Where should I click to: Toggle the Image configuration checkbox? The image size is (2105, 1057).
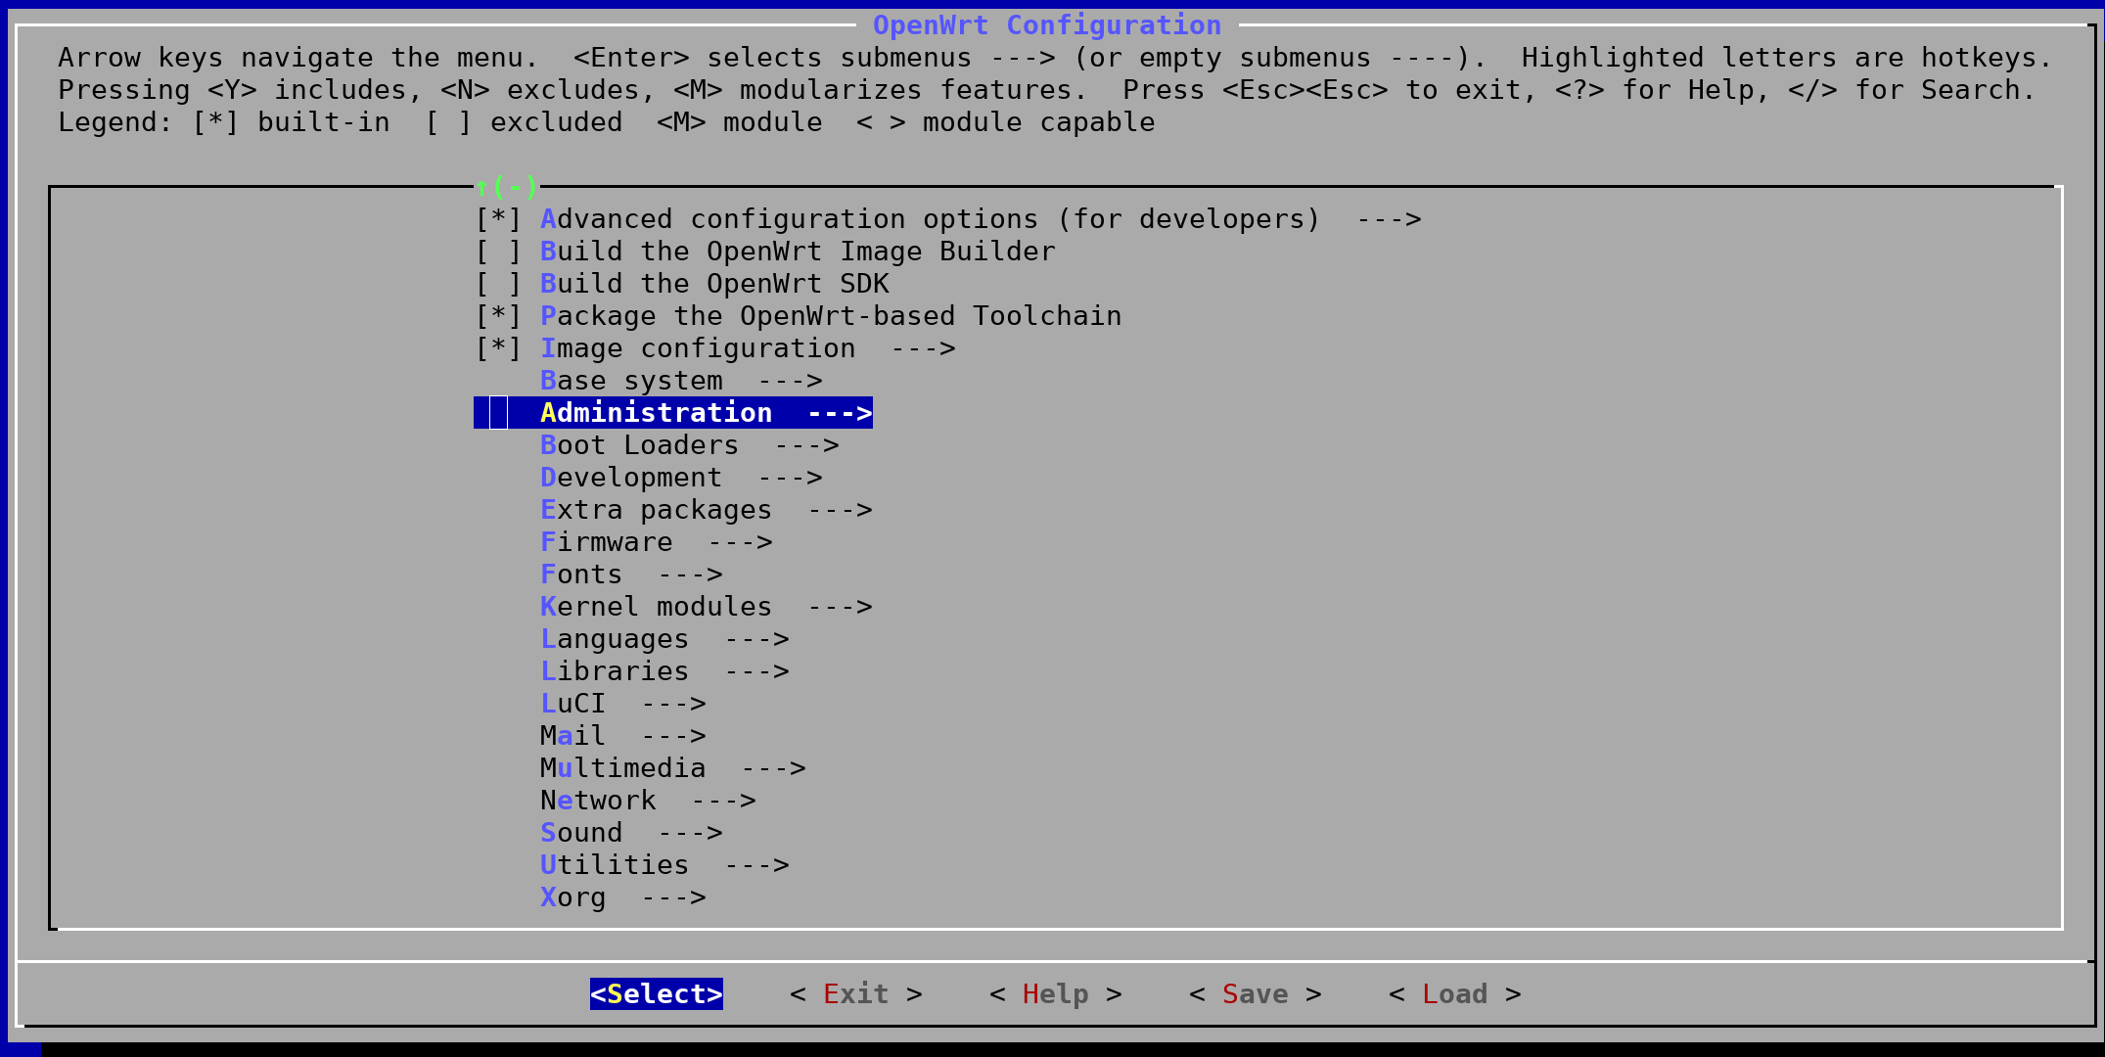(498, 348)
